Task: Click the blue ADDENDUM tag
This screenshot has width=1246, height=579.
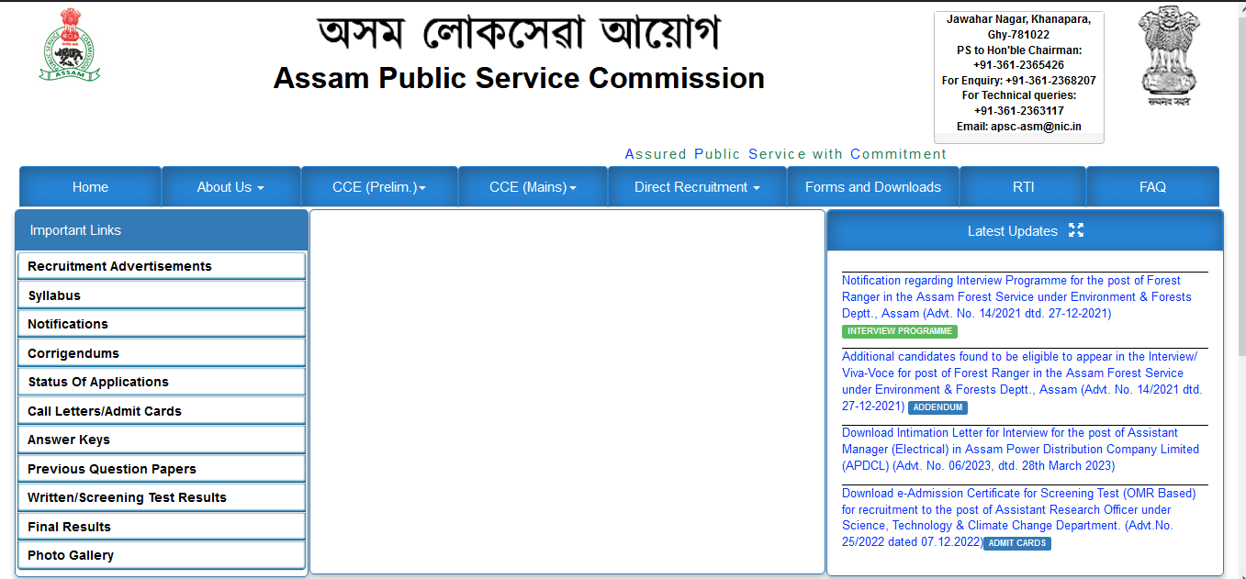Action: [937, 407]
